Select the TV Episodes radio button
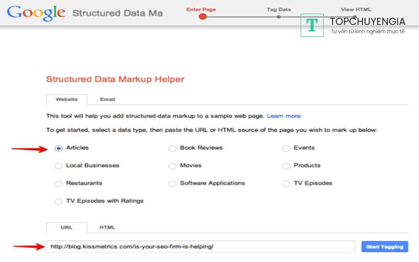Screen dimensions: 419x262 286,184
